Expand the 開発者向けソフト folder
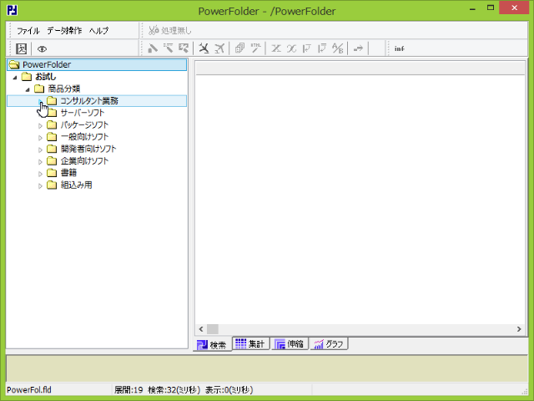 [x=40, y=150]
